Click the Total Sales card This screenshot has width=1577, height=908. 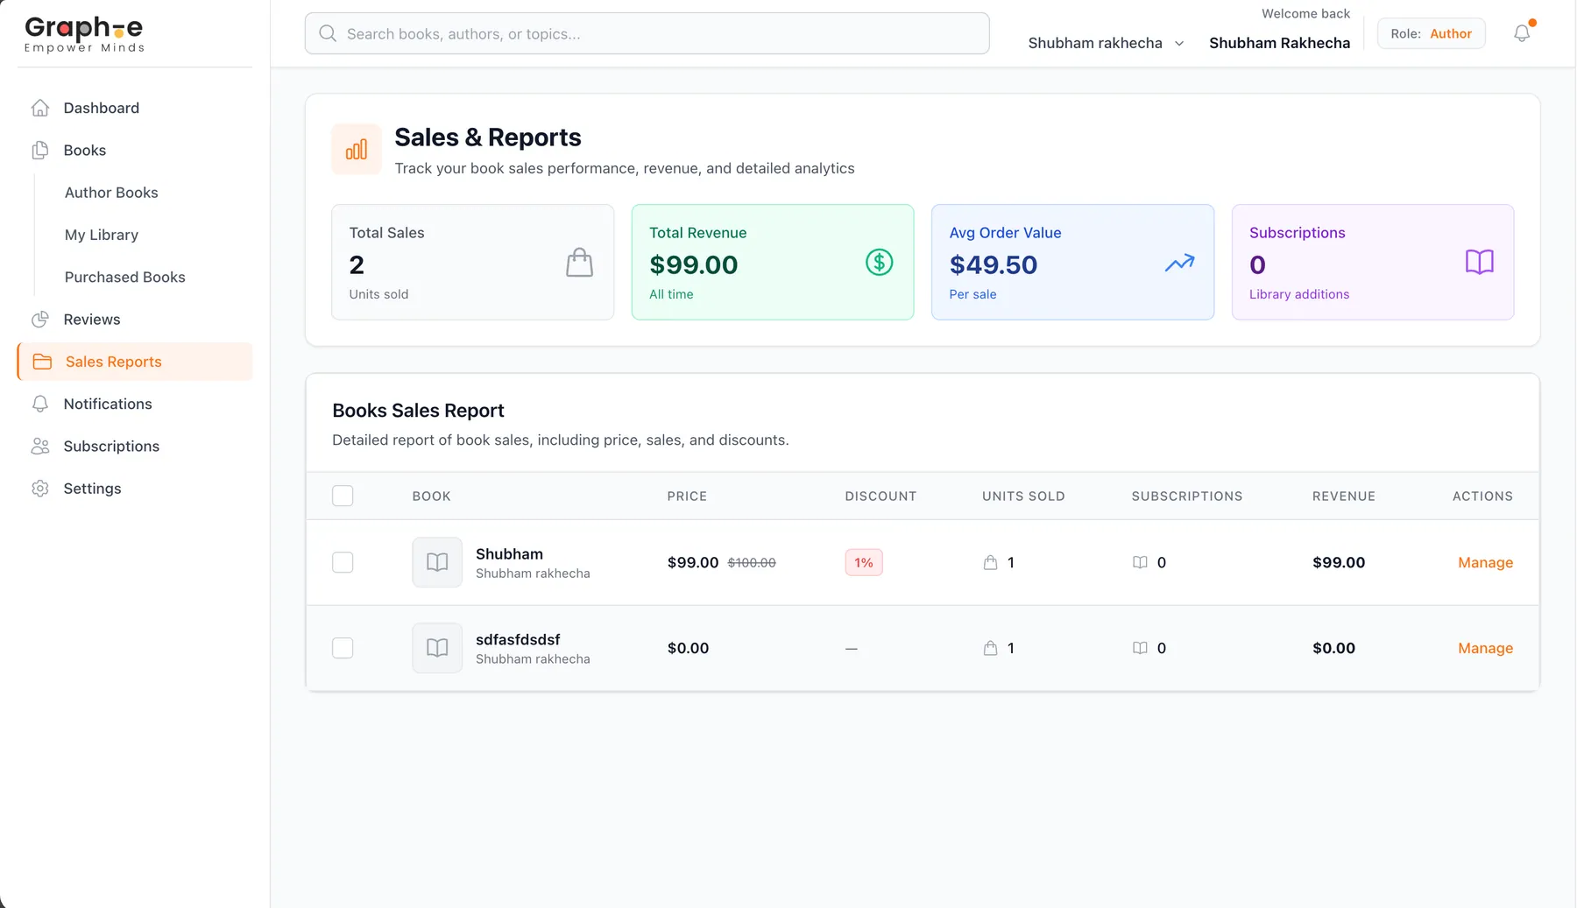click(472, 262)
